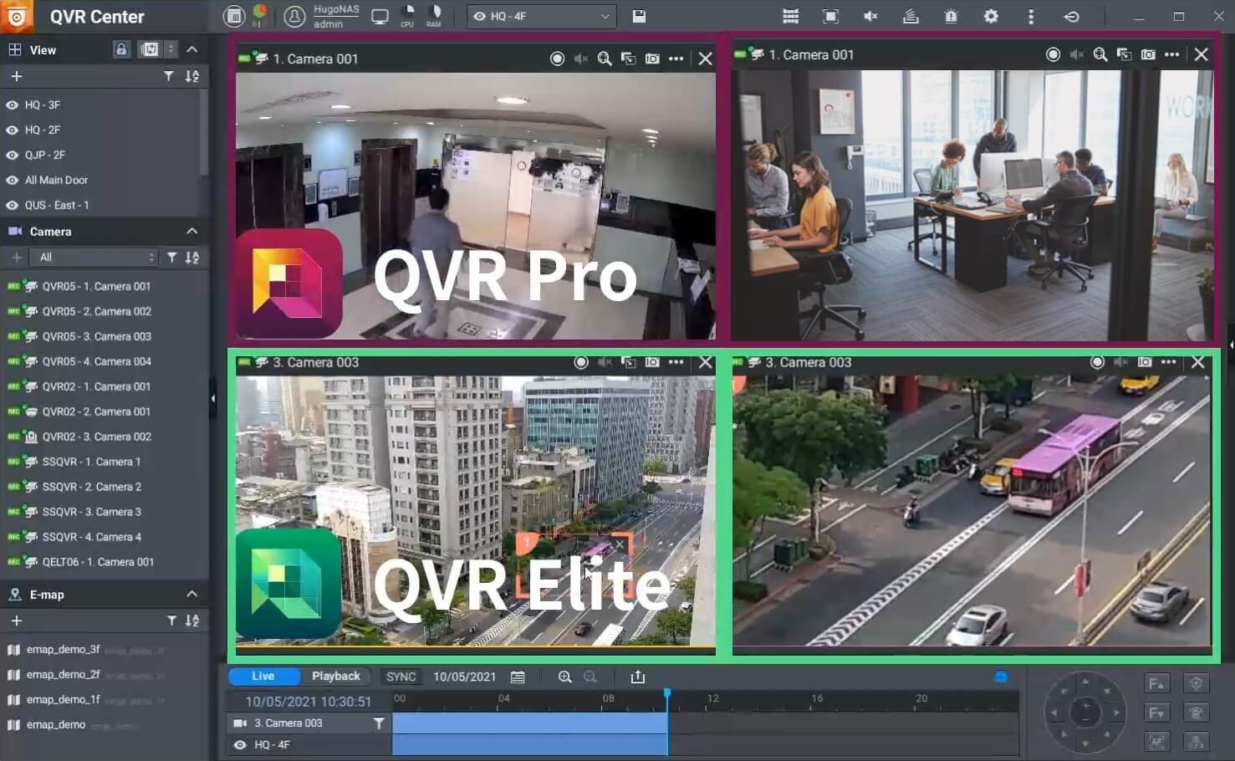Image resolution: width=1235 pixels, height=761 pixels.
Task: Switch to the Playback tab
Action: click(335, 676)
